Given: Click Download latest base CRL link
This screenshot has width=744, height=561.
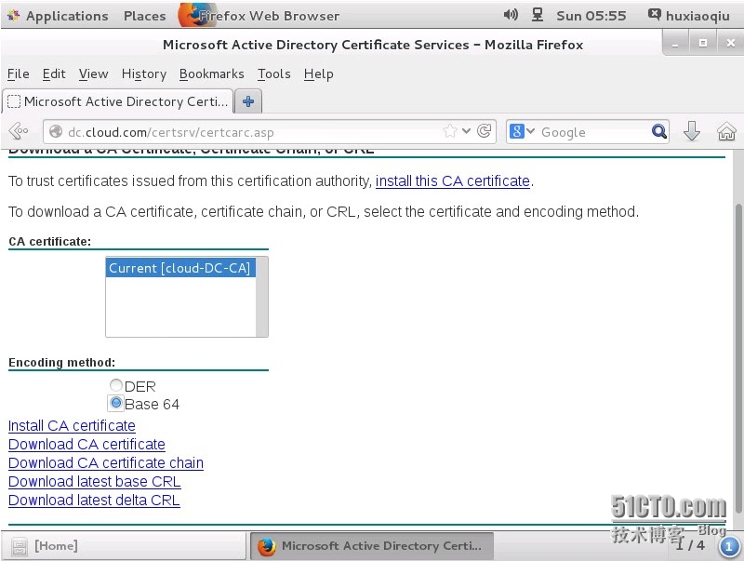Looking at the screenshot, I should click(x=95, y=481).
